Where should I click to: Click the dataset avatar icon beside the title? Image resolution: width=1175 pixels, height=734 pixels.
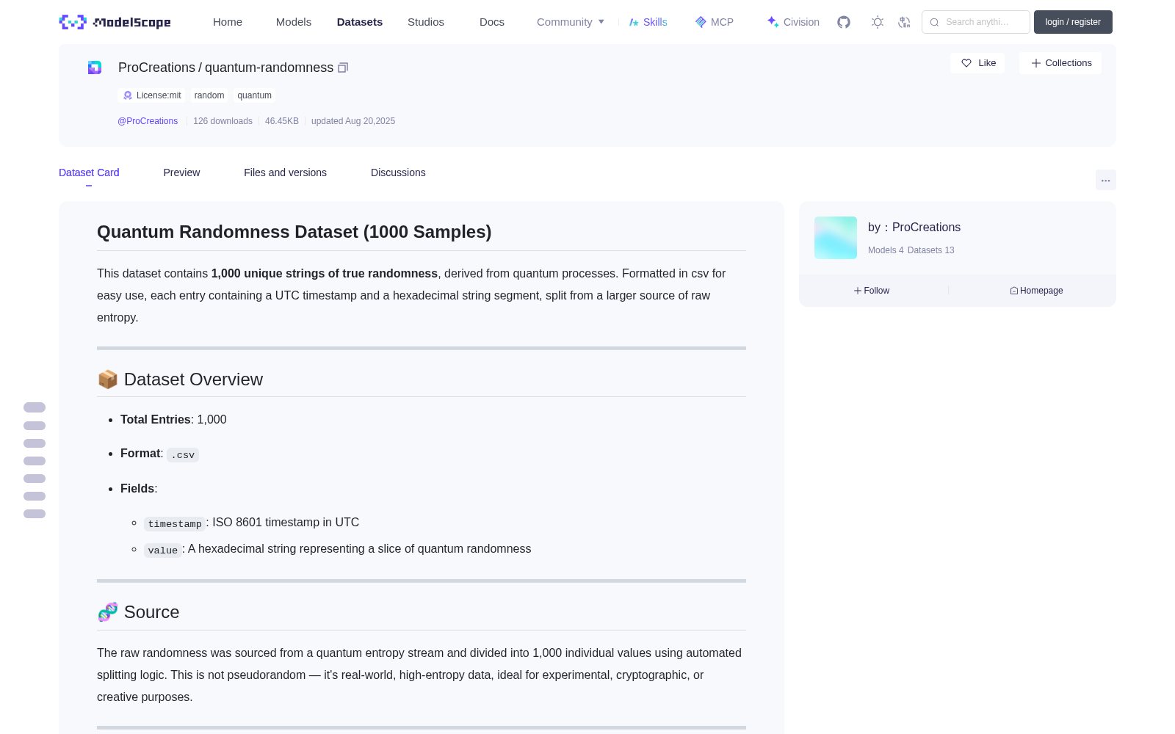click(x=95, y=68)
